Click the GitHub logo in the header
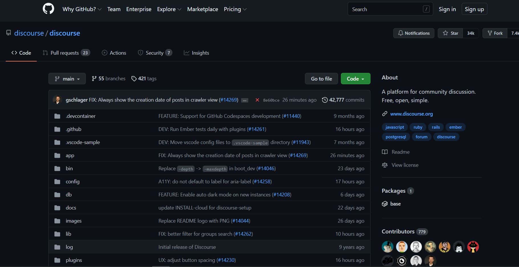This screenshot has width=519, height=267. (48, 9)
